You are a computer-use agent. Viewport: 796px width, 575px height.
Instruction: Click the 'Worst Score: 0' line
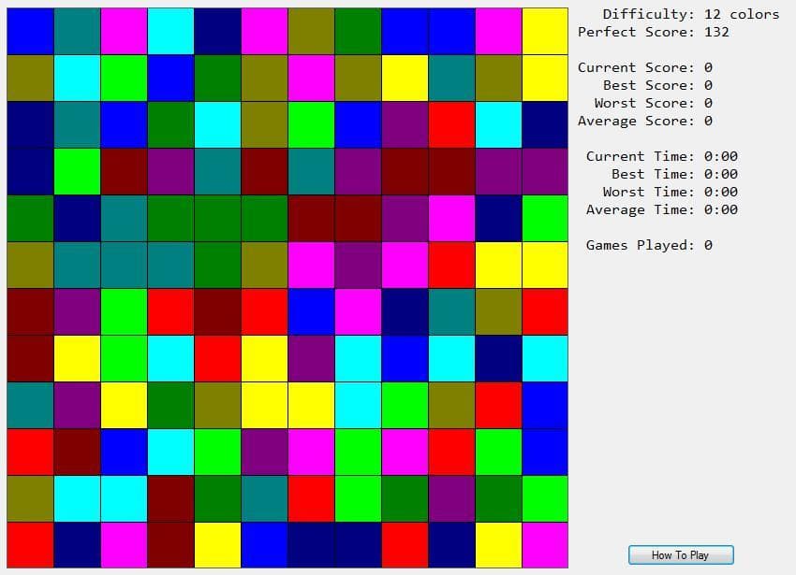(x=654, y=103)
